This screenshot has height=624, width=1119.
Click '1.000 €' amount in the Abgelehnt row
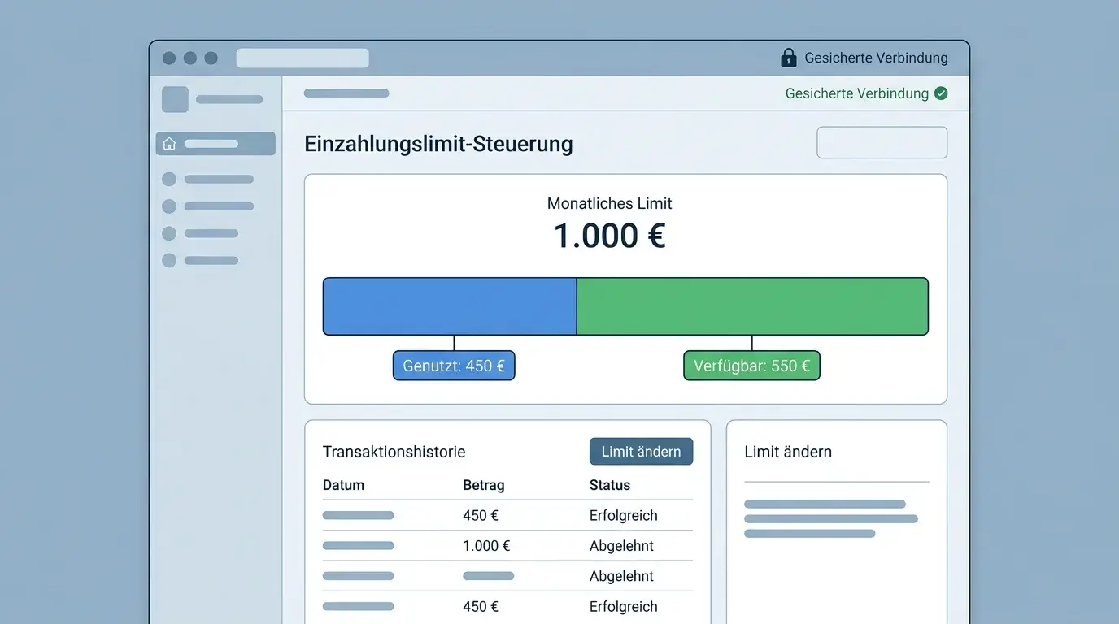pyautogui.click(x=486, y=546)
